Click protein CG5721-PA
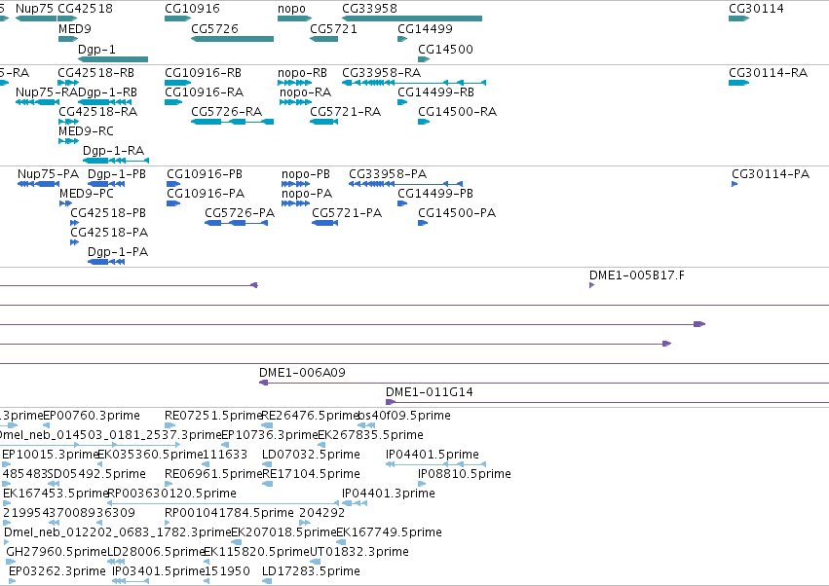 pos(347,213)
